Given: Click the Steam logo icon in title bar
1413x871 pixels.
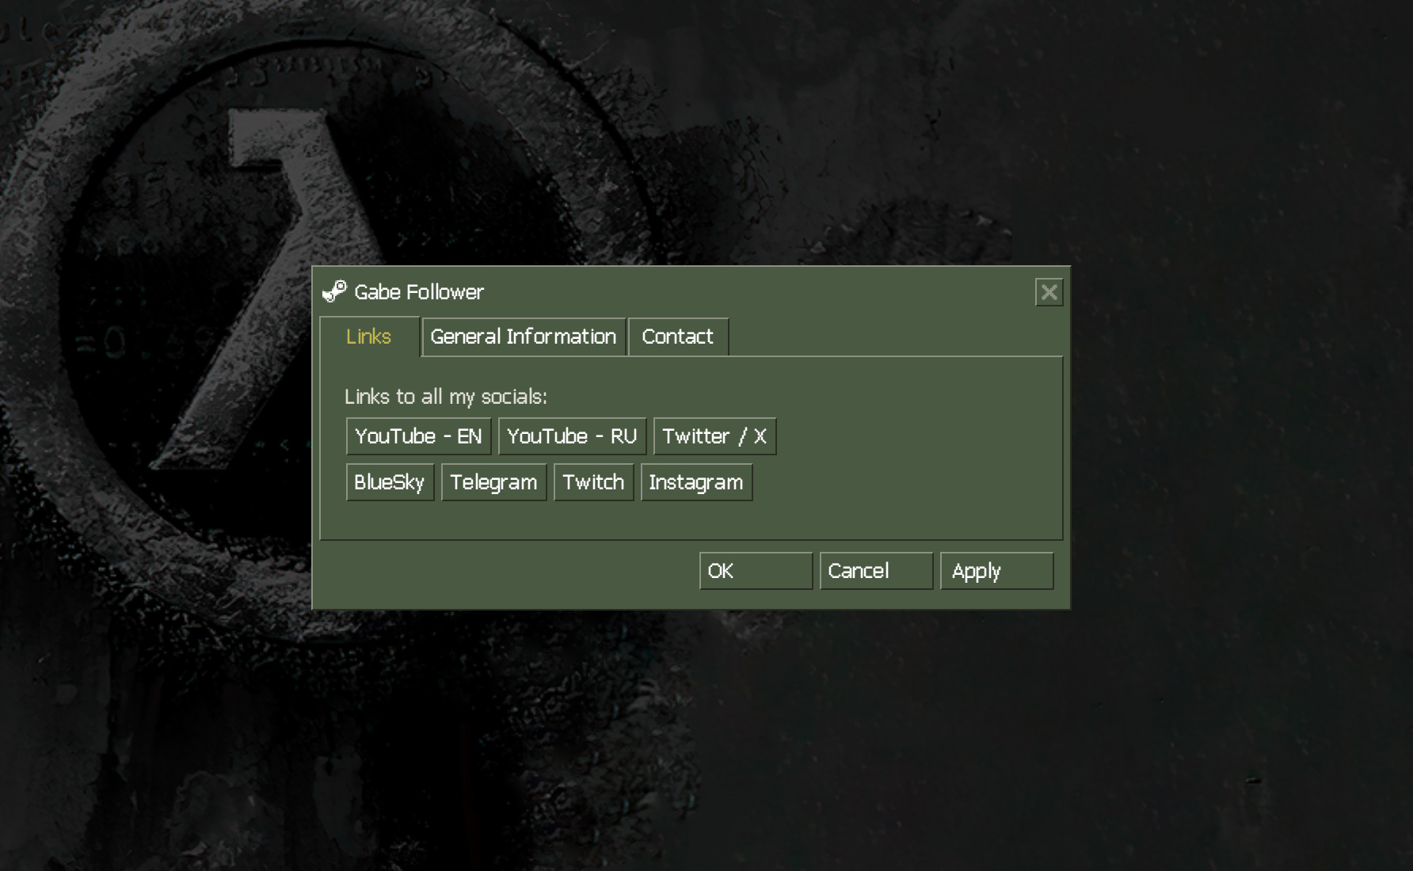Looking at the screenshot, I should click(334, 292).
